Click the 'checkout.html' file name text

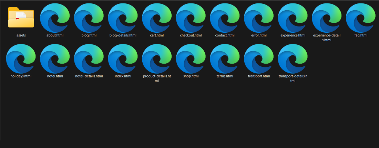click(191, 35)
